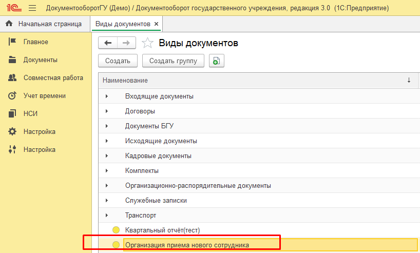The height and width of the screenshot is (253, 420).
Task: Open the Учет времени clock icon
Action: (12, 95)
